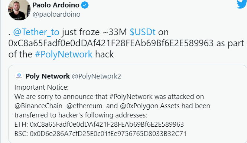Click #PolyNetwork inside the quoted tweet
Image resolution: width=247 pixels, height=143 pixels.
coord(131,97)
